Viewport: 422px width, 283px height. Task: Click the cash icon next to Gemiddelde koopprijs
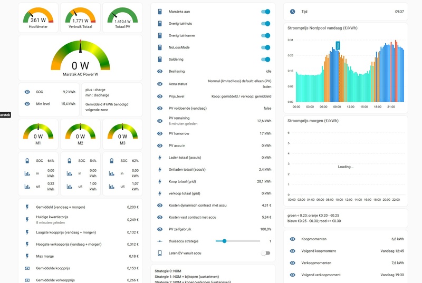[27, 268]
